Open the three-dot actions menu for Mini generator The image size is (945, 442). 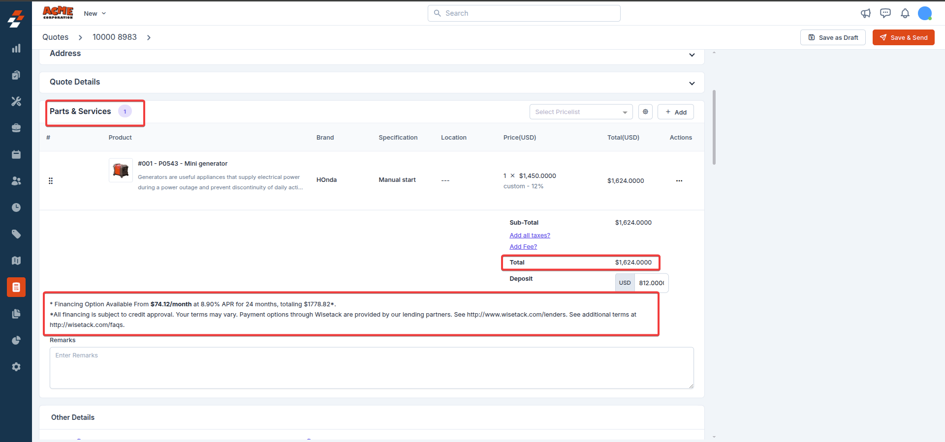679,181
